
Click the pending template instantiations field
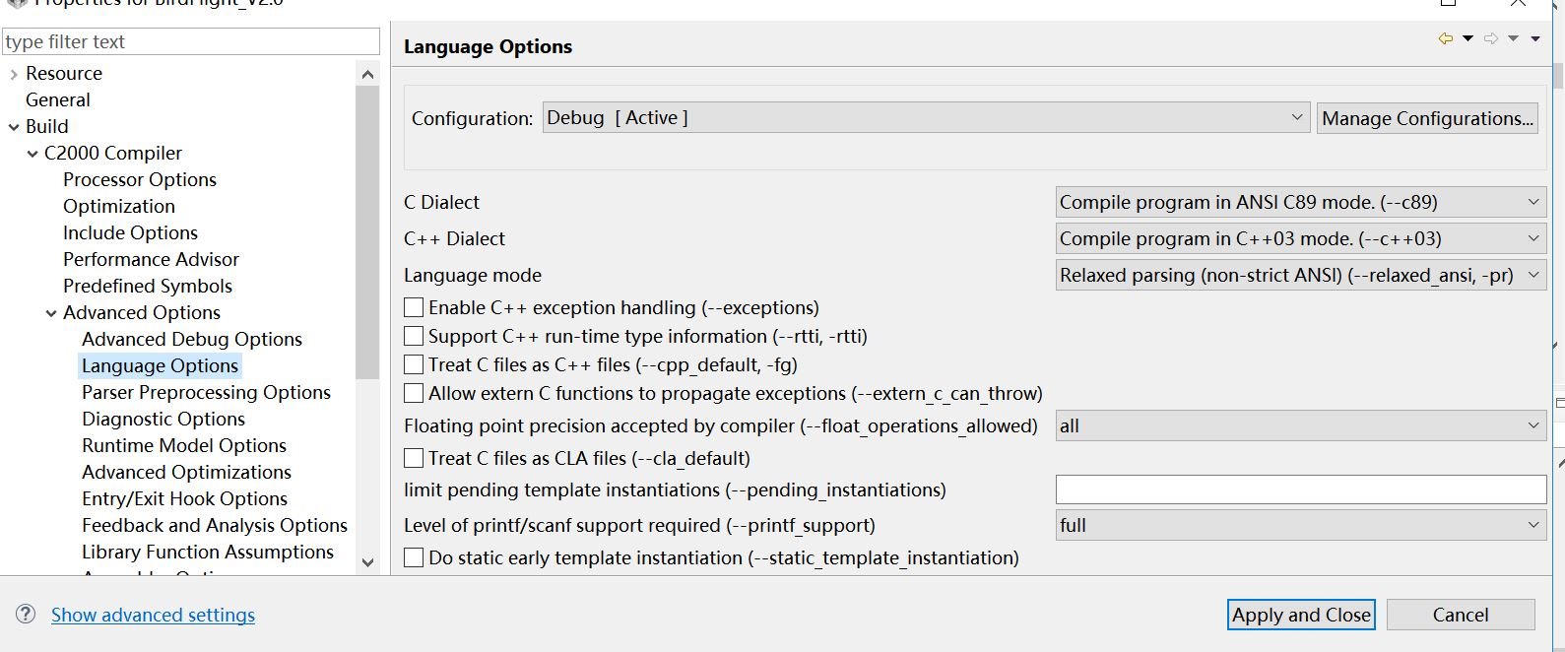point(1300,490)
